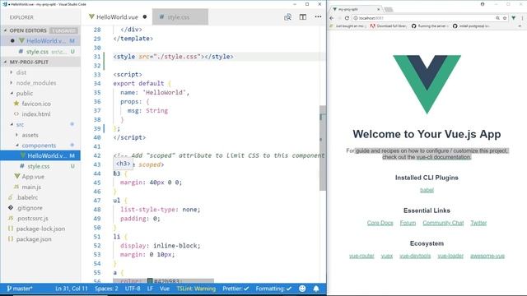Click the master git branch indicator
The image size is (527, 296).
click(x=20, y=289)
